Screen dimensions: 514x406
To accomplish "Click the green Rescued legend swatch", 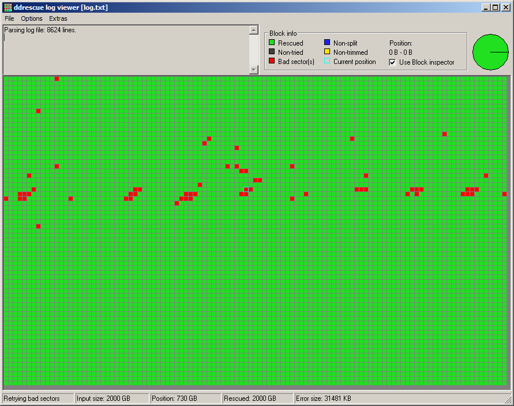I will pos(272,43).
